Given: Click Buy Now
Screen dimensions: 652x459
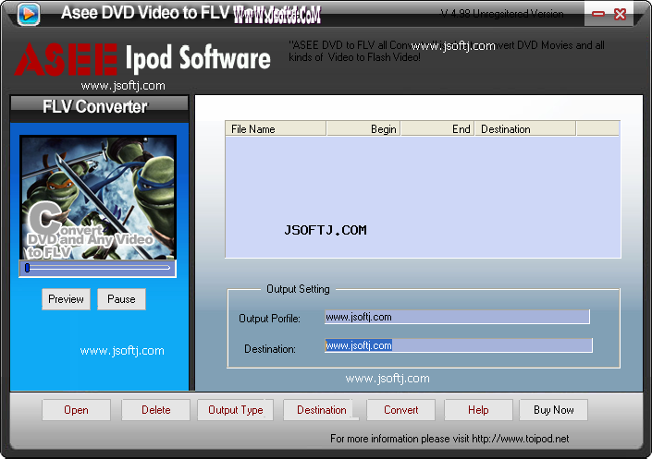Looking at the screenshot, I should pyautogui.click(x=553, y=410).
